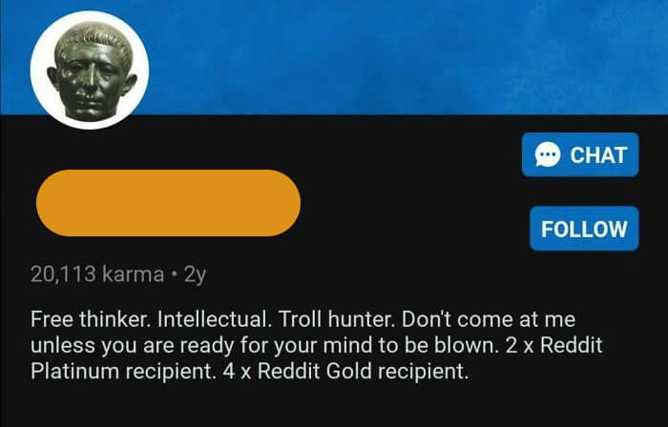Click the word 'Intellectual' in the bio
The width and height of the screenshot is (668, 427).
(215, 319)
